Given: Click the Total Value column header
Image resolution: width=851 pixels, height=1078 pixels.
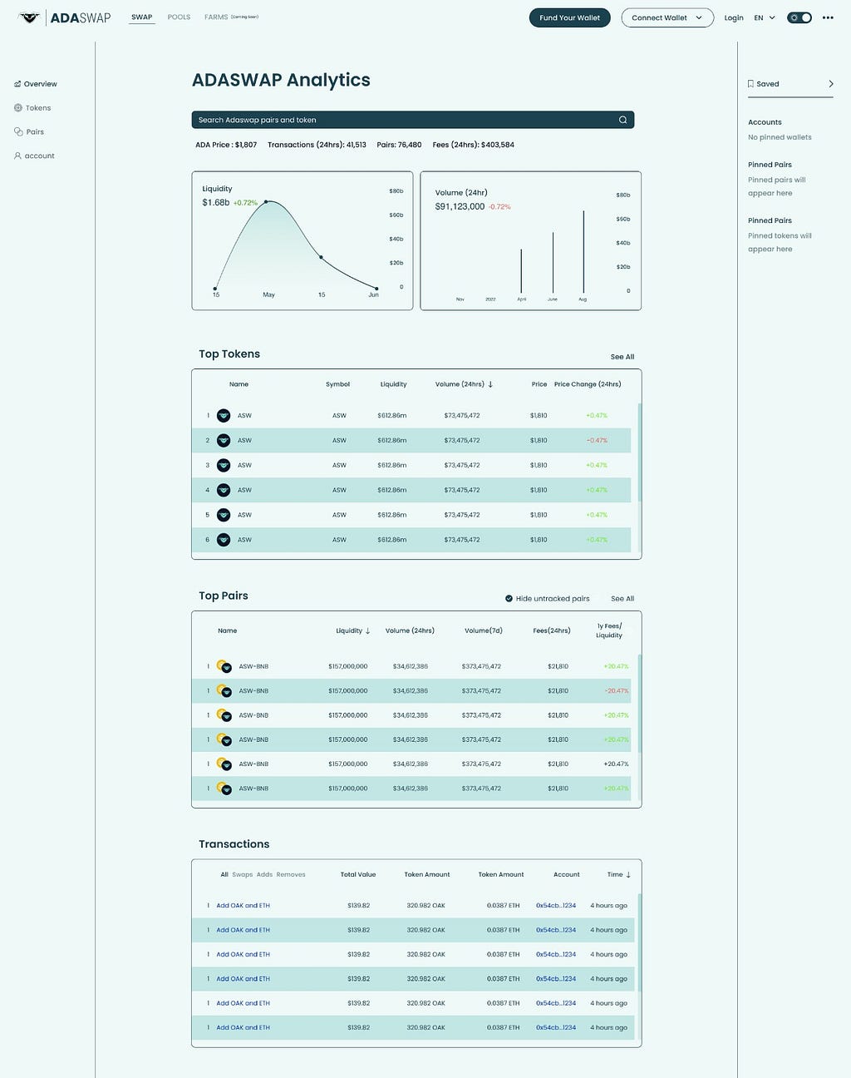Looking at the screenshot, I should click(x=358, y=874).
